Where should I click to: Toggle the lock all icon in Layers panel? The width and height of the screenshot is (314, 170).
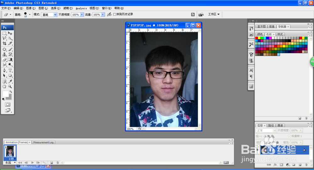[277, 142]
